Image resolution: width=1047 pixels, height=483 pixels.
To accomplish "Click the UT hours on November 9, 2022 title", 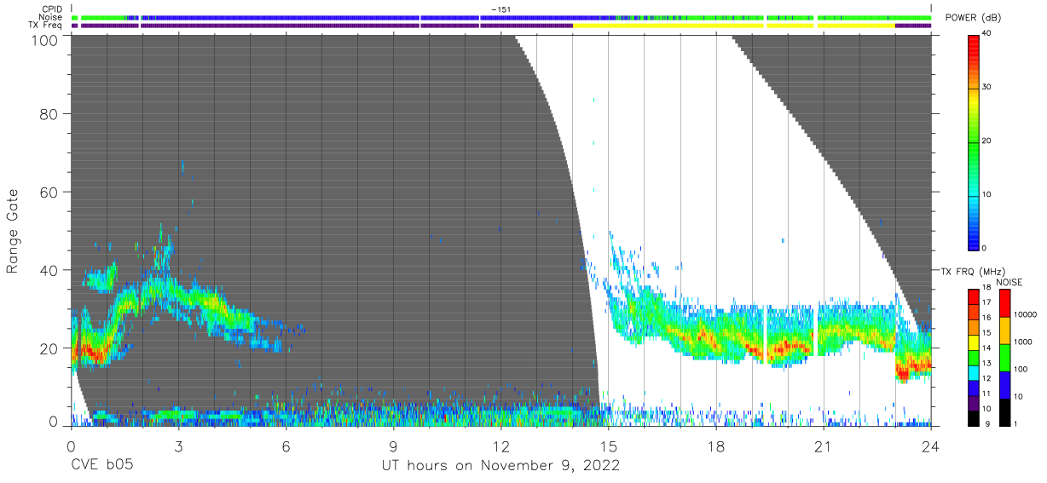I will tap(500, 465).
